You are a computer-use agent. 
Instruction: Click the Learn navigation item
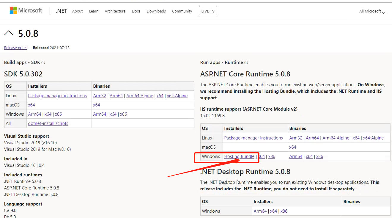(x=94, y=11)
